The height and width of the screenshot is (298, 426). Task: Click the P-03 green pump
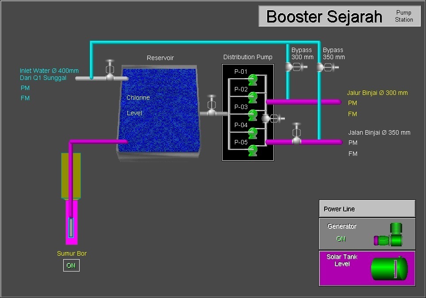253,115
